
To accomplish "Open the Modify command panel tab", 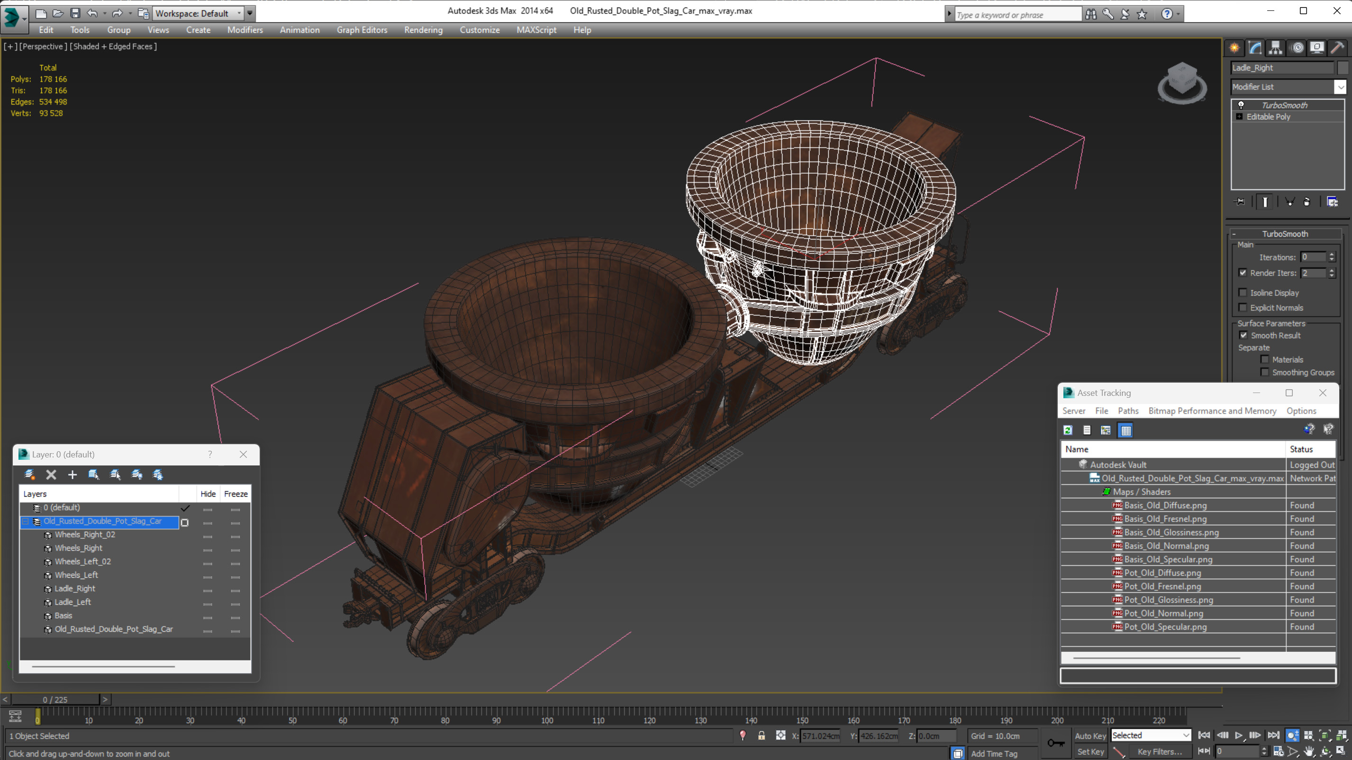I will [x=1255, y=48].
